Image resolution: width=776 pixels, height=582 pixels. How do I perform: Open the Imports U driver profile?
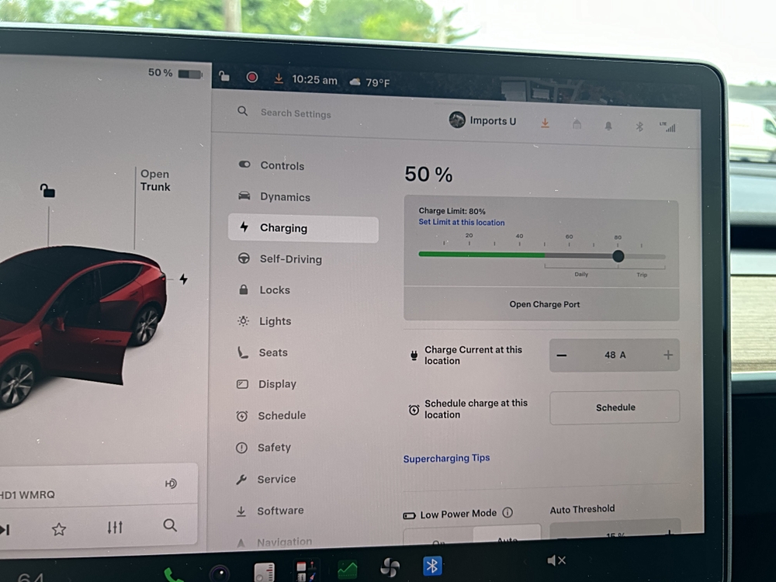coord(483,120)
